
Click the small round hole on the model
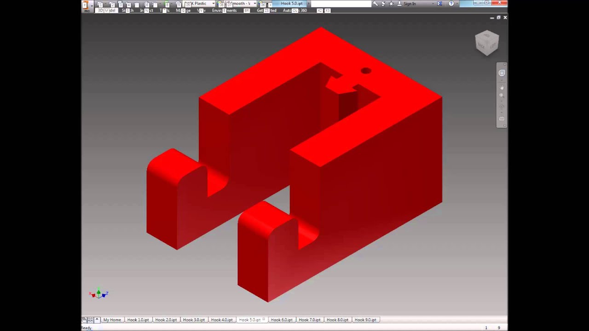366,71
